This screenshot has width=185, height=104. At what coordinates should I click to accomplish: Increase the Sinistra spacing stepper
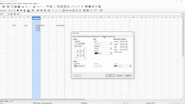click(127, 41)
